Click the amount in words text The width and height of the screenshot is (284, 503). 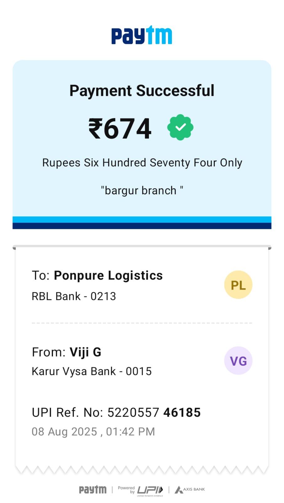click(x=142, y=163)
